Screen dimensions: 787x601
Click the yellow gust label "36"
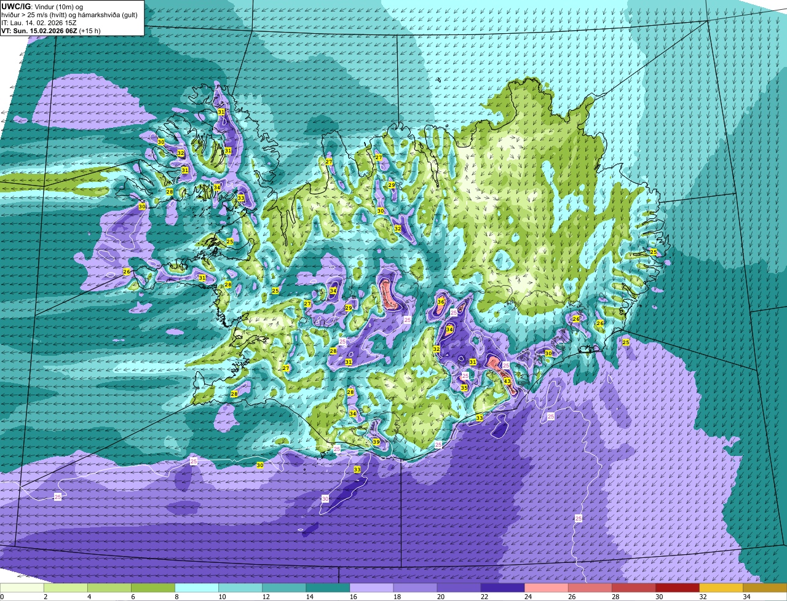click(x=441, y=302)
